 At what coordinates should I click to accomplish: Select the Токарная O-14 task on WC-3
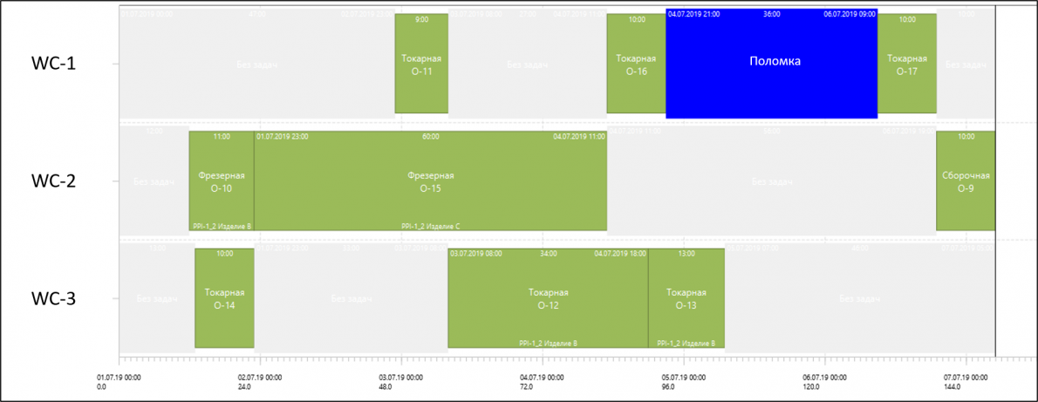click(224, 298)
